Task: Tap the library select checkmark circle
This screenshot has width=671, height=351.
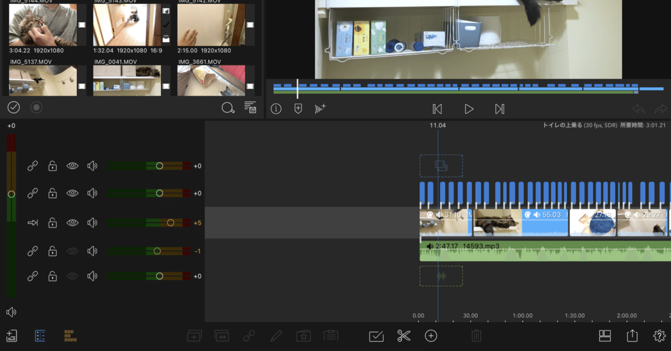Action: pos(14,107)
